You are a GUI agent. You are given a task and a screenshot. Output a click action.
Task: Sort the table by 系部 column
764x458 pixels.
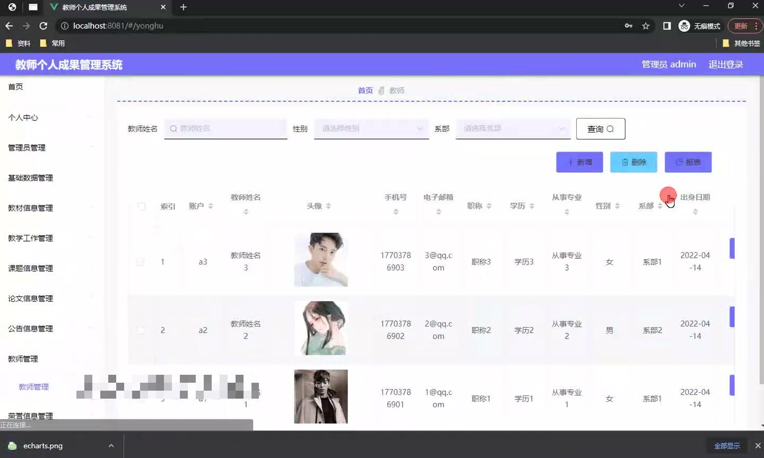(x=660, y=206)
